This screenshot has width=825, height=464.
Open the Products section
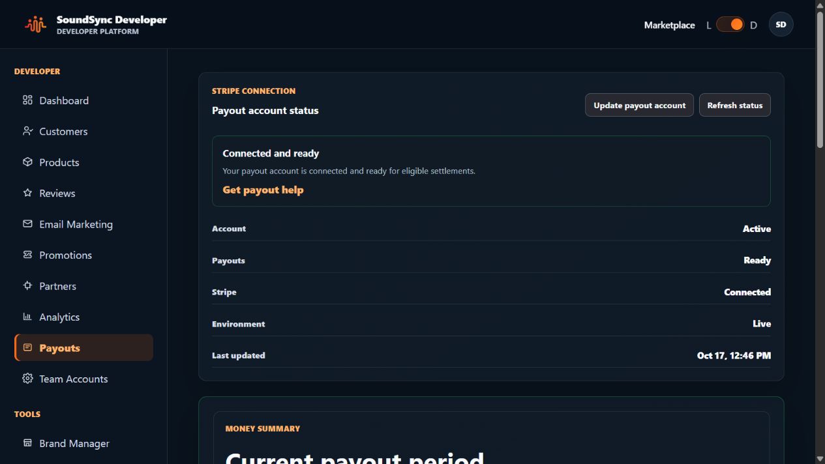click(x=83, y=162)
